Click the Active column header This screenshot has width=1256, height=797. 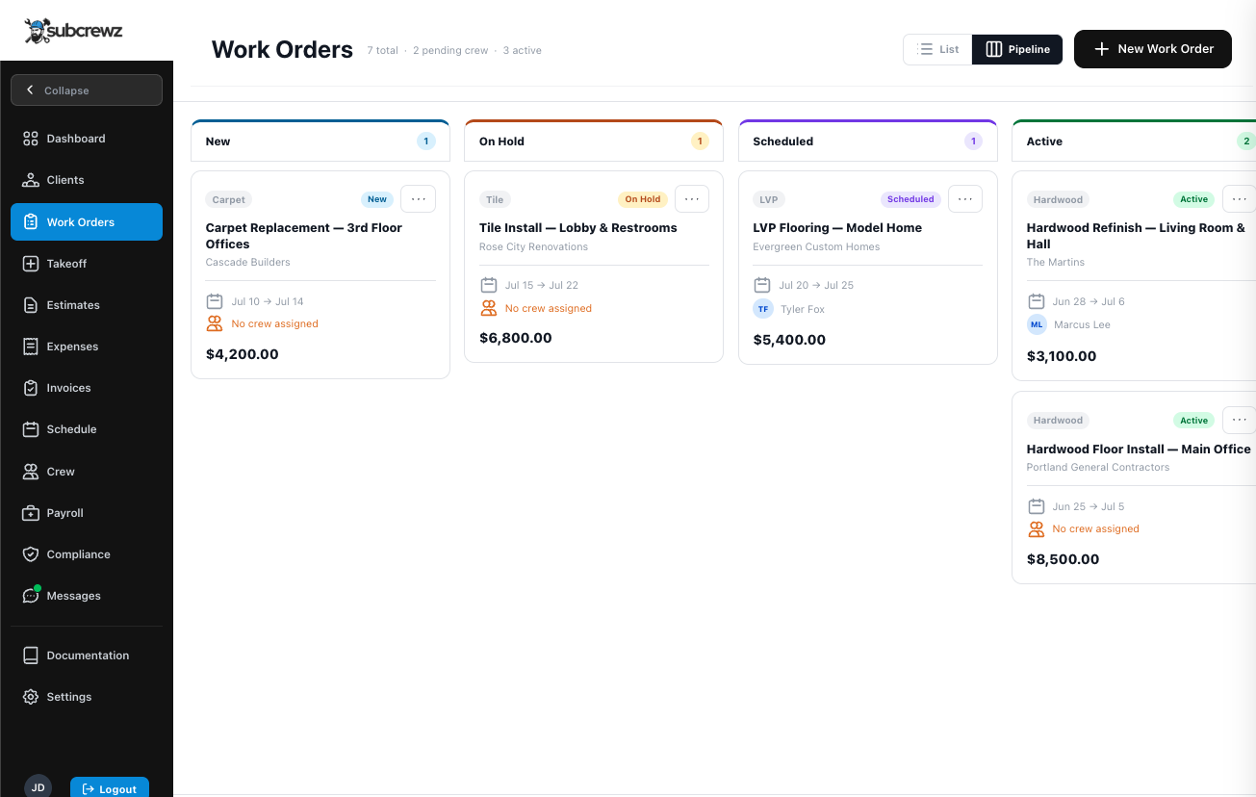(1134, 141)
